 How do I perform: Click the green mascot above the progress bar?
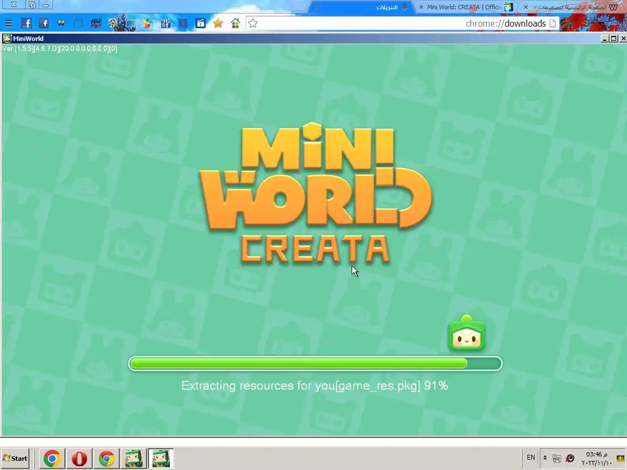coord(466,333)
